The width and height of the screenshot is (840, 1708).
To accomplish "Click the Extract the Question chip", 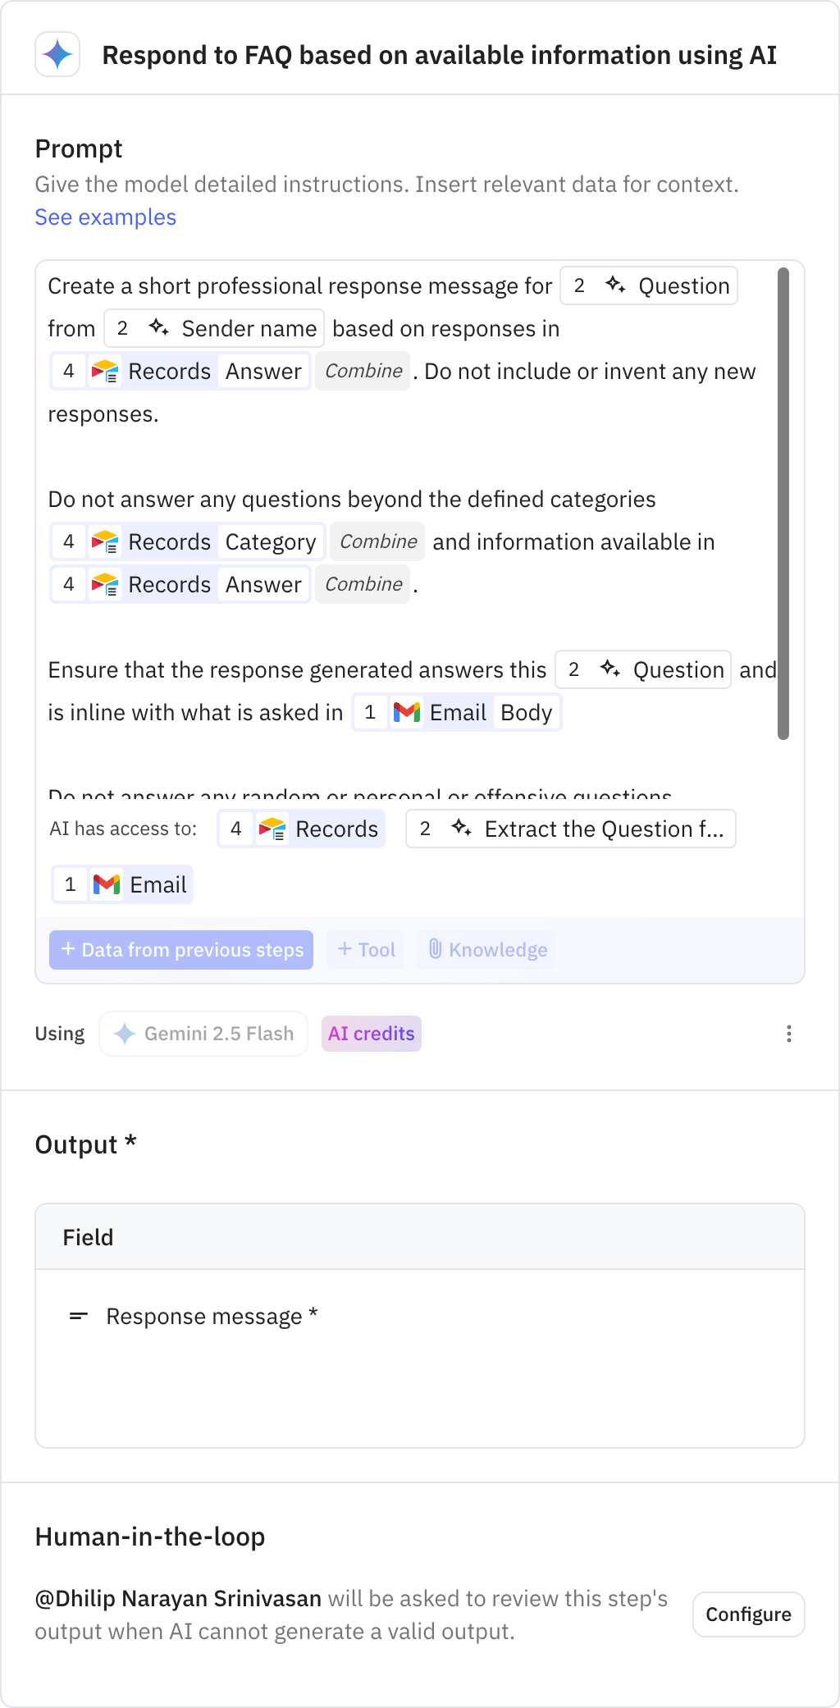I will pos(570,829).
